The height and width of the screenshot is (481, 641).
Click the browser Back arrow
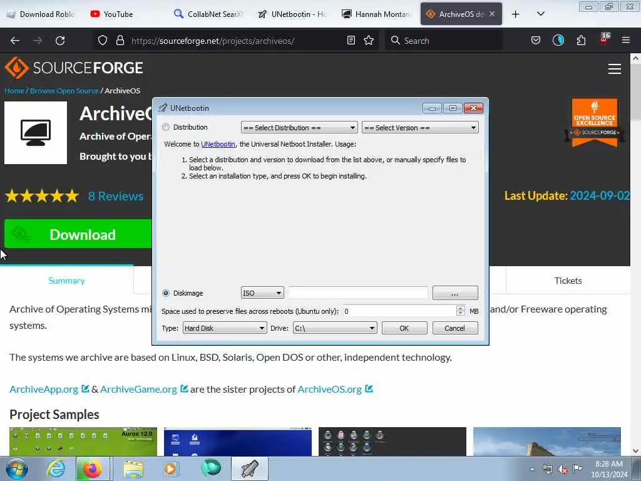pos(15,41)
